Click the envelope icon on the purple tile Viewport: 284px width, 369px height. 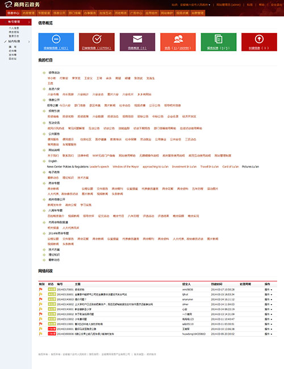[x=137, y=39]
